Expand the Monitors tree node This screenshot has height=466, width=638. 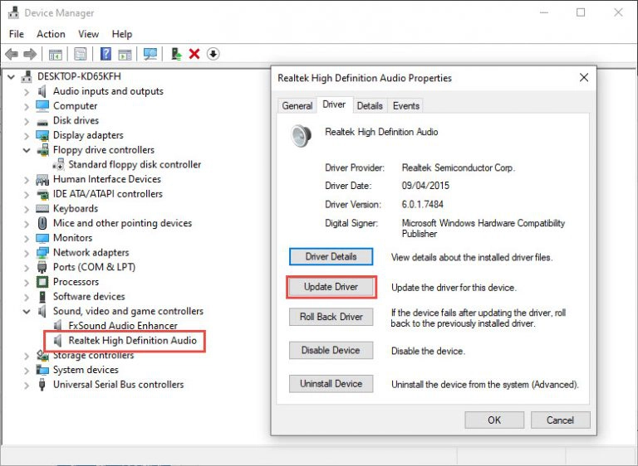(27, 238)
